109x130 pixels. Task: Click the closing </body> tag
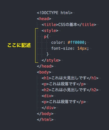coord(45,114)
